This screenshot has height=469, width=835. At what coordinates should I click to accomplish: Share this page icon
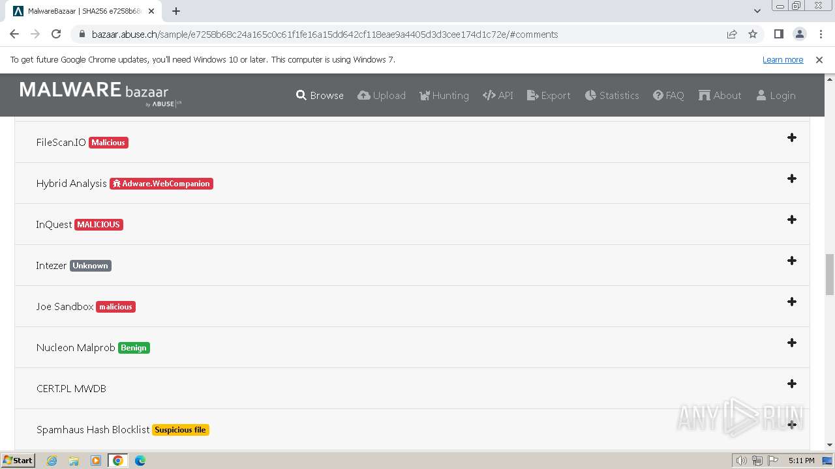pyautogui.click(x=732, y=35)
